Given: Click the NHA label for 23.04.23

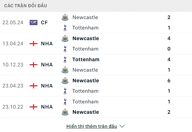Looking at the screenshot, I should tap(47, 86).
